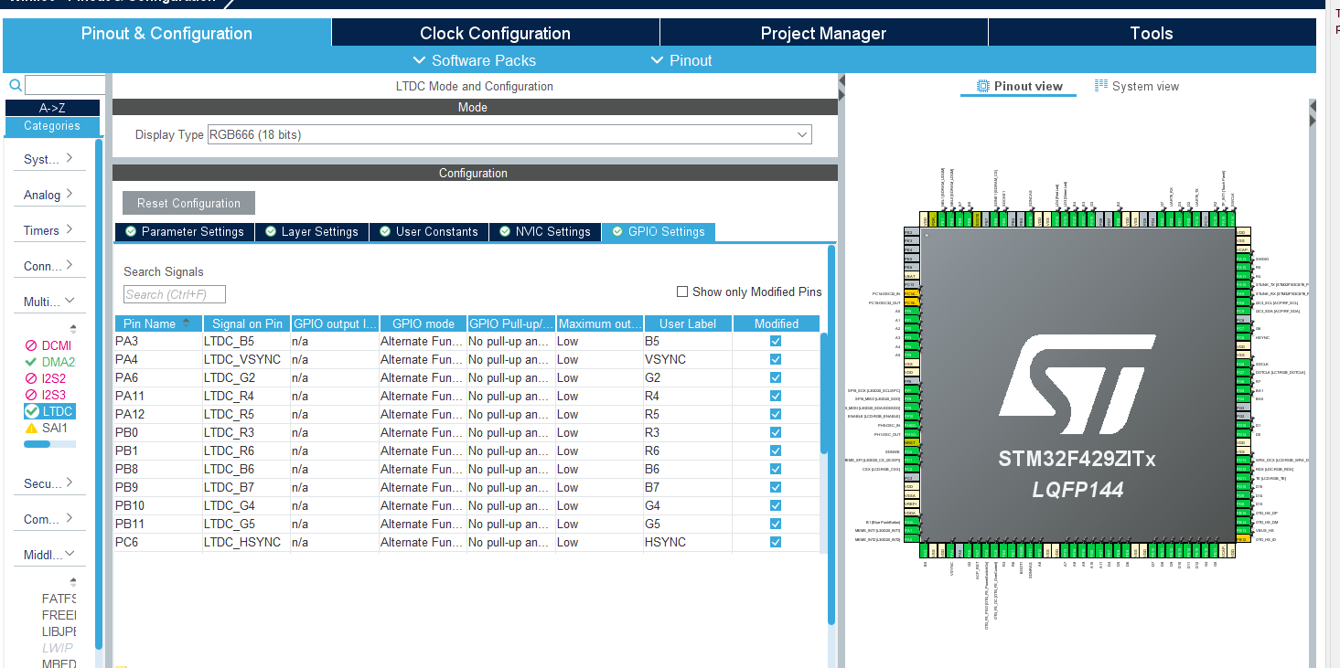Click the Reset Configuration button
The image size is (1340, 668).
188,203
